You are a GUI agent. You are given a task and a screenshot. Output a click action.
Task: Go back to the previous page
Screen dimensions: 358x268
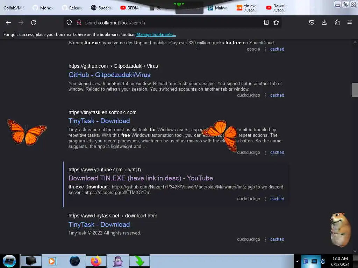click(8, 23)
